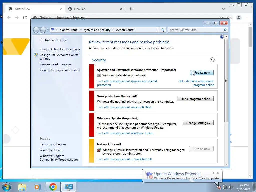Click the Chrome share page icon
The image size is (256, 192).
tap(221, 18)
